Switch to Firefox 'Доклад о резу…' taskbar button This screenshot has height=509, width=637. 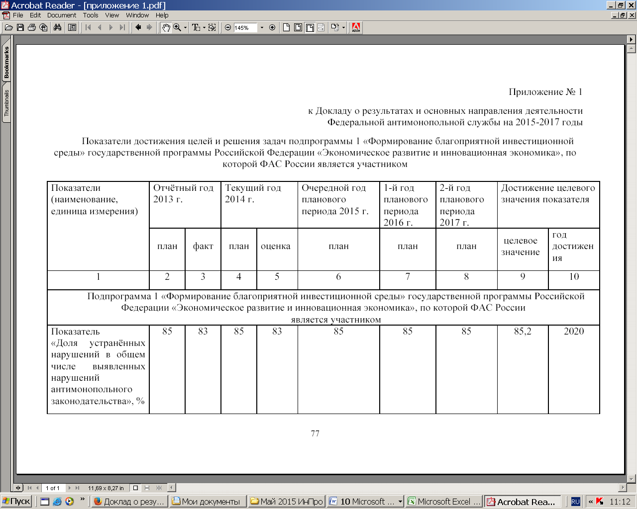pyautogui.click(x=129, y=502)
